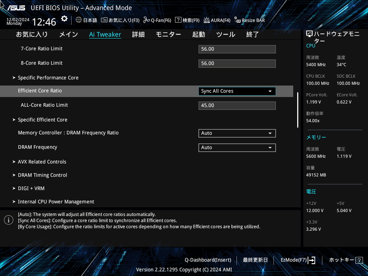Click Resize BAR label
Viewport: 368px width, 276px height.
tap(253, 20)
